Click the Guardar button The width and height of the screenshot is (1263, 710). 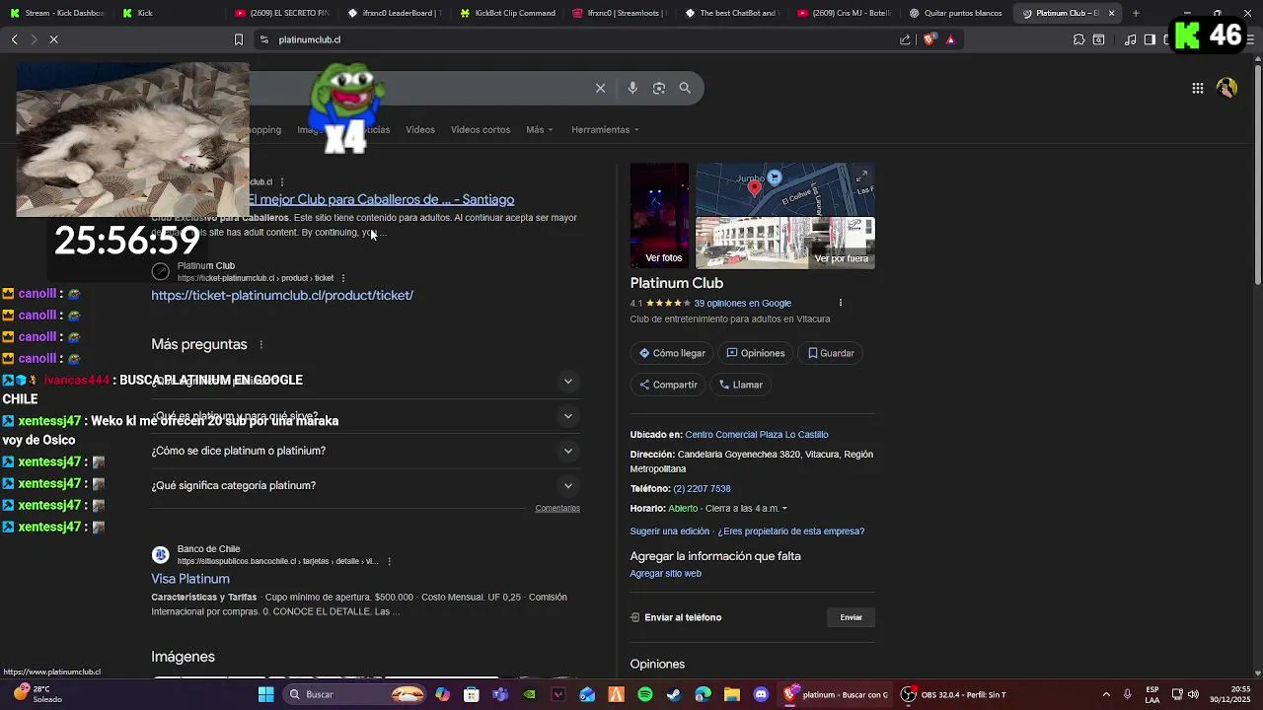tap(831, 353)
